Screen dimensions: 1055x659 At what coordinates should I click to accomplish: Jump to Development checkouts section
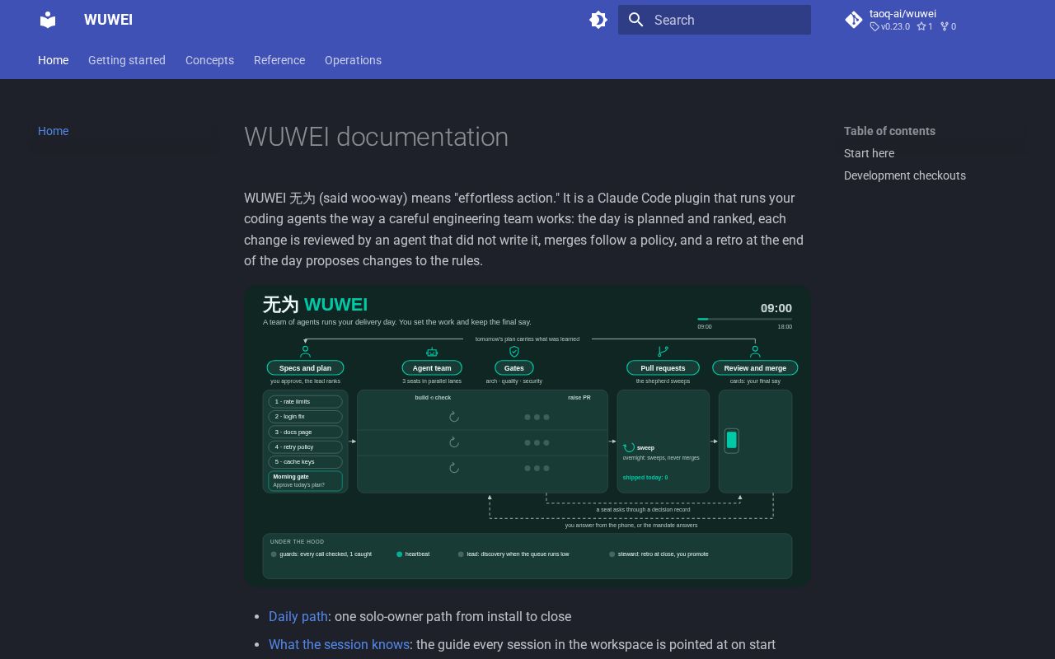pos(905,175)
